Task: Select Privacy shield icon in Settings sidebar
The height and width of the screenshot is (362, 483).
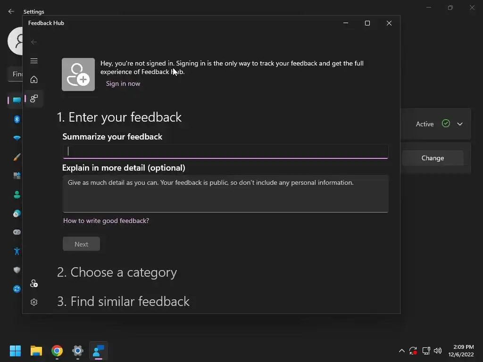Action: [x=17, y=270]
